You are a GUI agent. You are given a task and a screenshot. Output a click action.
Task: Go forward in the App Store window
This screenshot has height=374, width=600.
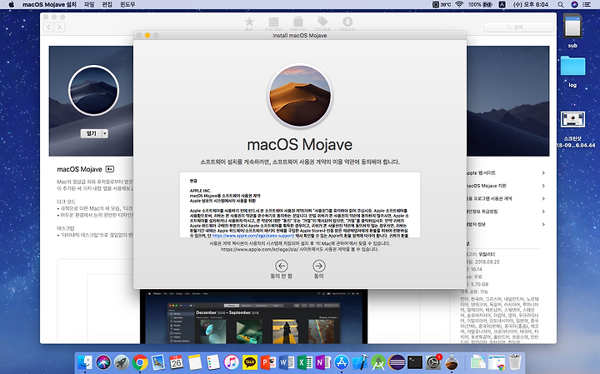[59, 27]
